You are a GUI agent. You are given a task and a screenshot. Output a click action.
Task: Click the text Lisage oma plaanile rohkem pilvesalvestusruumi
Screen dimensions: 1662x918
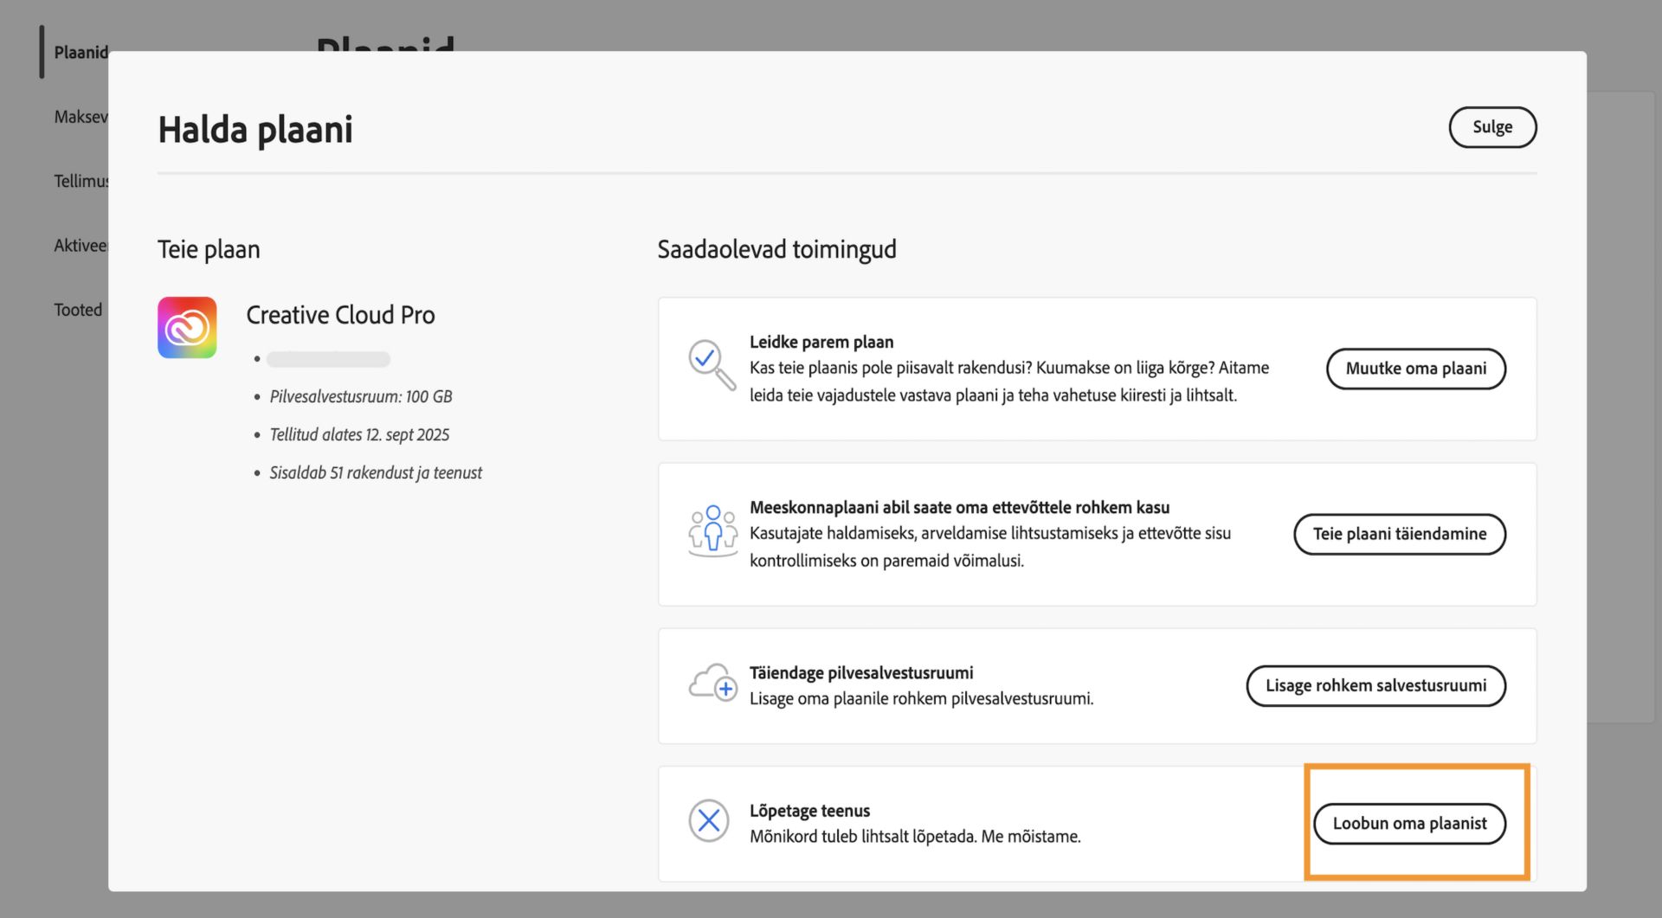click(921, 698)
